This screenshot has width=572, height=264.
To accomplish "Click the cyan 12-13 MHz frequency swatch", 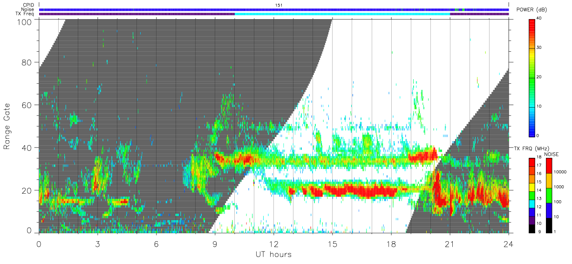I will tap(532, 203).
